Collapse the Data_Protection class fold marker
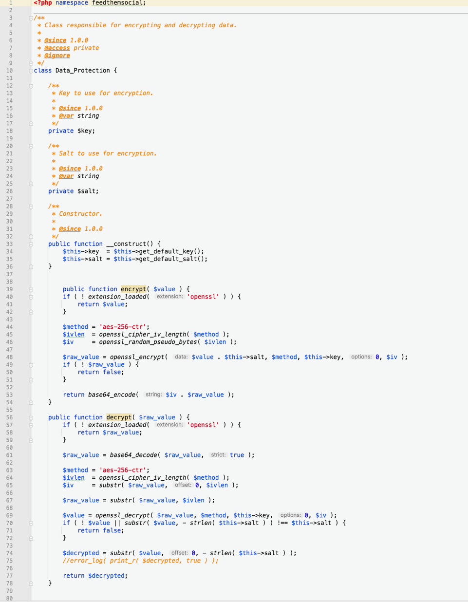Viewport: 468px width, 602px height. [x=31, y=71]
